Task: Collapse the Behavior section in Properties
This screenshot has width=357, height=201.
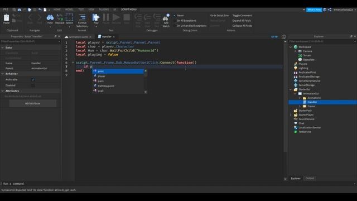Action: click(2, 74)
